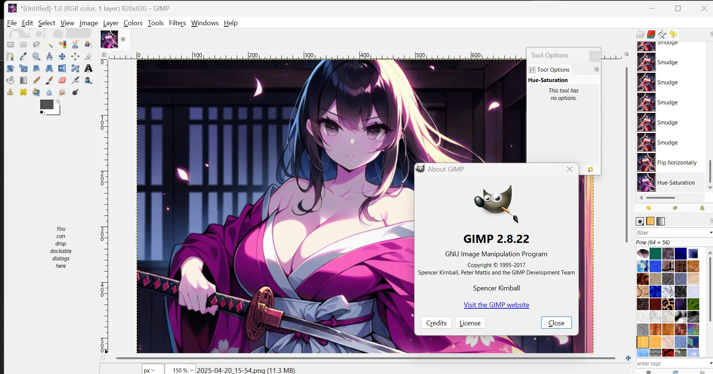Click the foreground color swatch

tap(46, 105)
